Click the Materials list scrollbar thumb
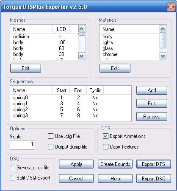The width and height of the screenshot is (177, 191). tap(163, 40)
